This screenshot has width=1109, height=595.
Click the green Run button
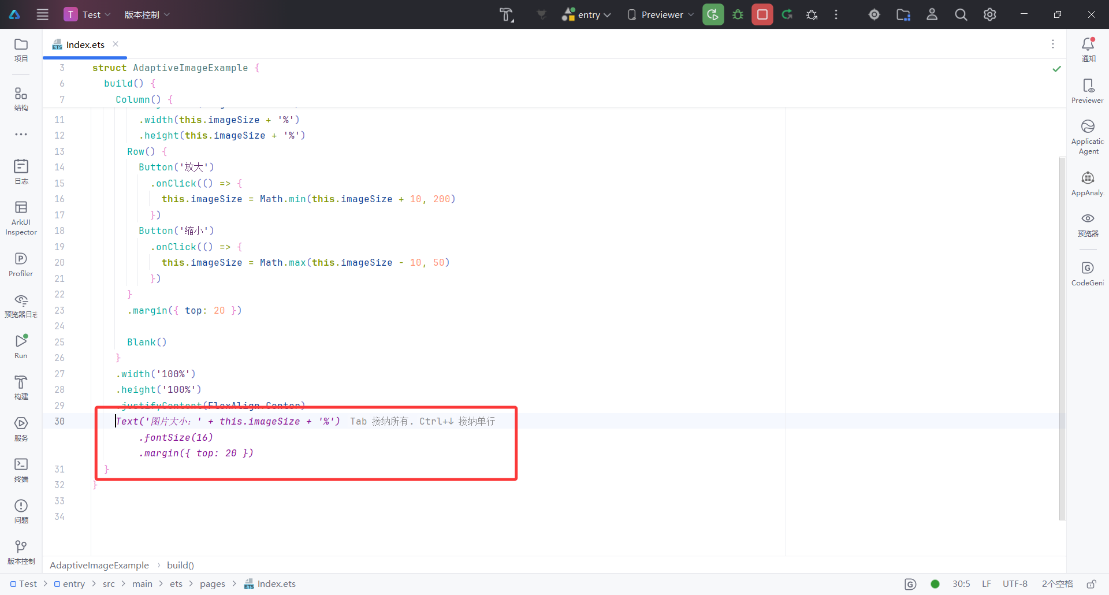pyautogui.click(x=713, y=14)
